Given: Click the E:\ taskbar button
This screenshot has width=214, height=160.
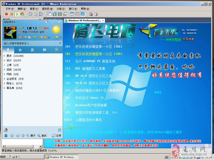Looking at the screenshot, I should click(x=28, y=157).
